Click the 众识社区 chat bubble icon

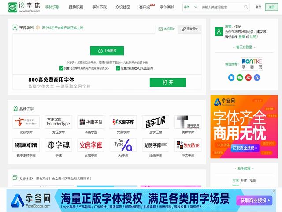click(x=15, y=178)
